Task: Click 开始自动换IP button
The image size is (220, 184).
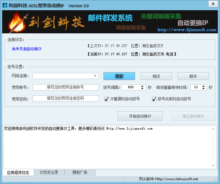Action: coord(140,116)
